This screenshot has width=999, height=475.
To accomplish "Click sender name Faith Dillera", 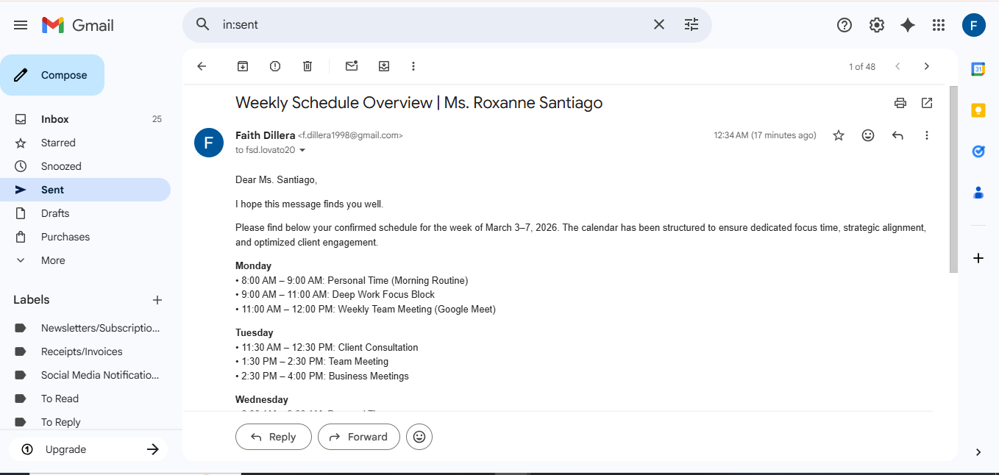I will [265, 135].
